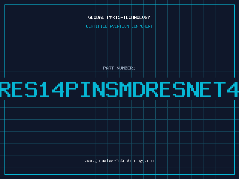
Task: Select the word COMPONENT in the subtitle
Action: pos(142,26)
